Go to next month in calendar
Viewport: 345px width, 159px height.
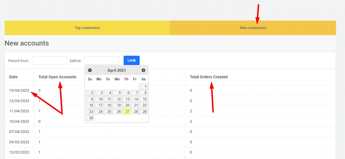tap(143, 70)
